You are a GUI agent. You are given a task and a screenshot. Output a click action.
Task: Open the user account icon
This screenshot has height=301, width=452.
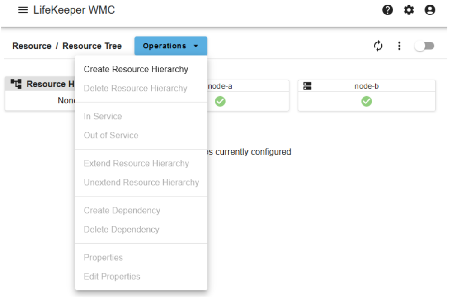(x=430, y=10)
